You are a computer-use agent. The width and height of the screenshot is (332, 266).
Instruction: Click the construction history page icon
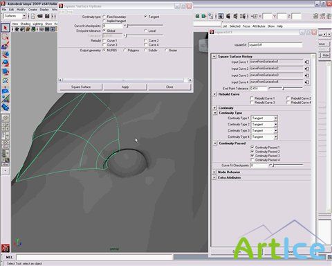(x=211, y=16)
